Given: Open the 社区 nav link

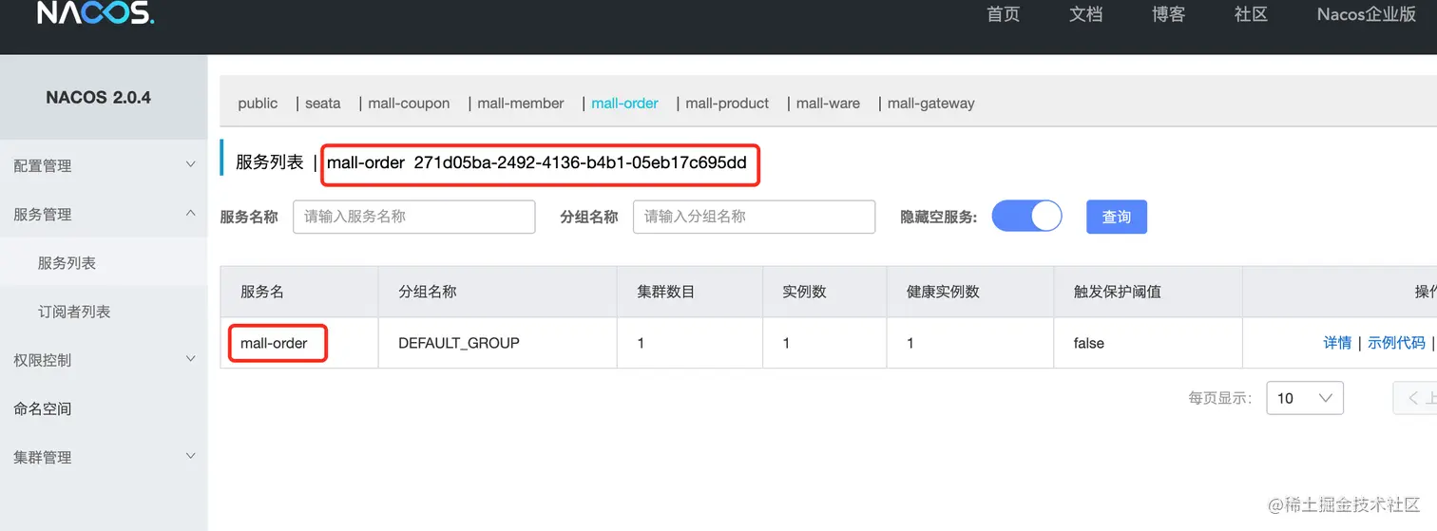Looking at the screenshot, I should pyautogui.click(x=1251, y=14).
